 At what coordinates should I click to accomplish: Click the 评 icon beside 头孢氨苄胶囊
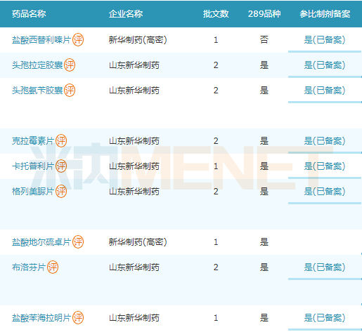tap(70, 91)
